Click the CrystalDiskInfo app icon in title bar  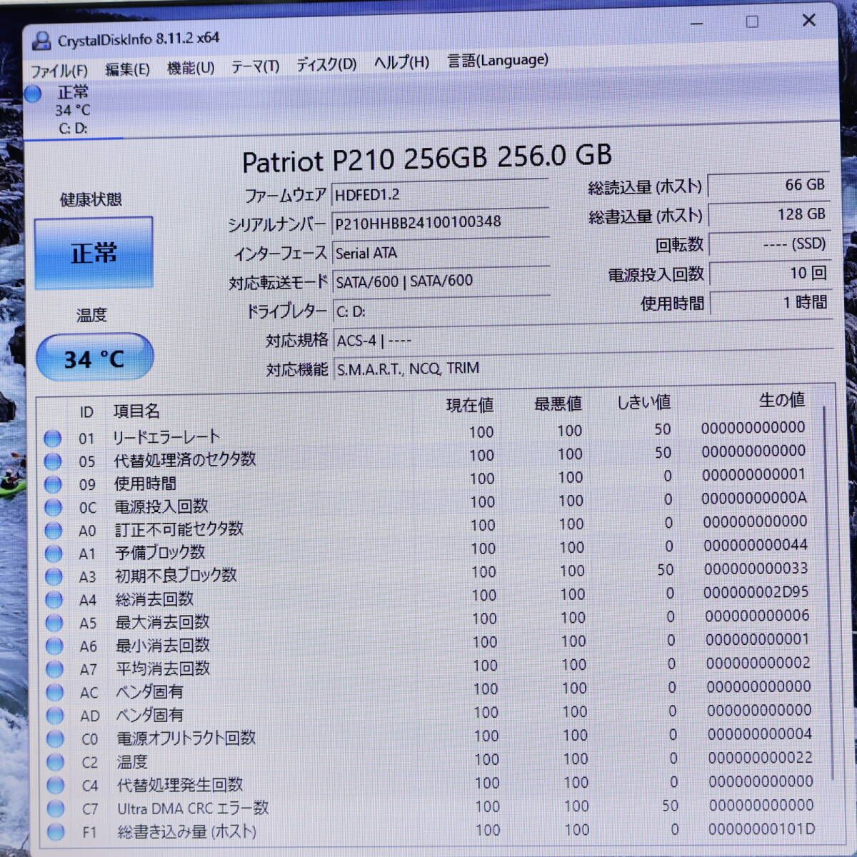pos(42,41)
